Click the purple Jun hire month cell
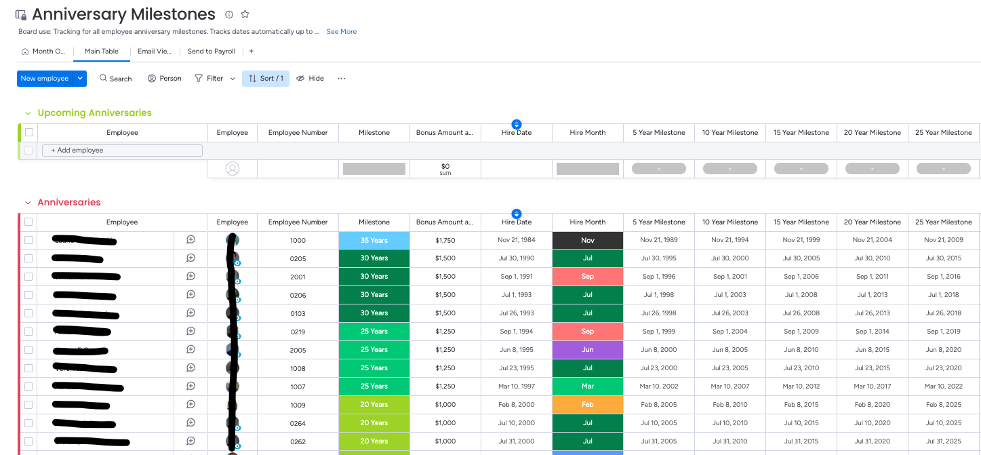This screenshot has height=455, width=981. 588,350
